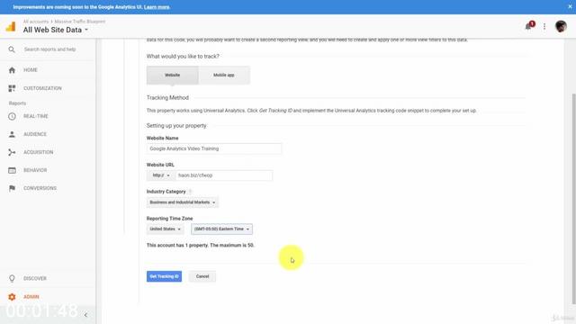
Task: Click the Behavior window icon
Action: pos(12,170)
